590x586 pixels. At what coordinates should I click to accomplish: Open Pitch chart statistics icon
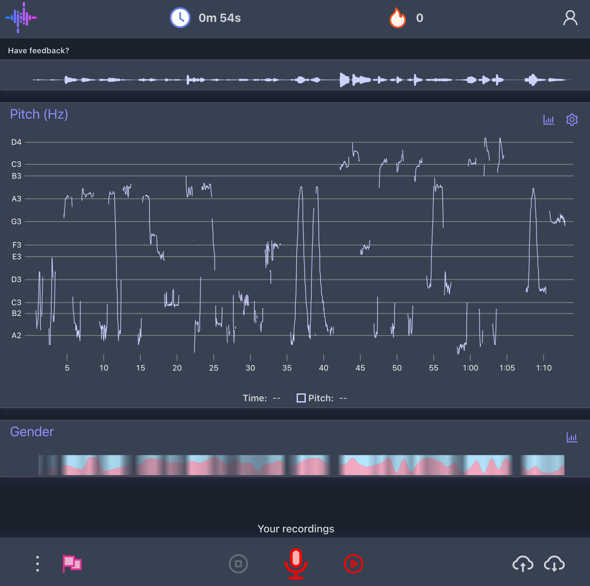click(548, 120)
